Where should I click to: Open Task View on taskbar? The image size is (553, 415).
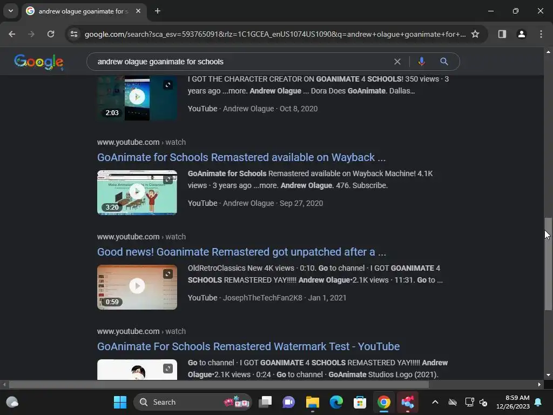265,402
